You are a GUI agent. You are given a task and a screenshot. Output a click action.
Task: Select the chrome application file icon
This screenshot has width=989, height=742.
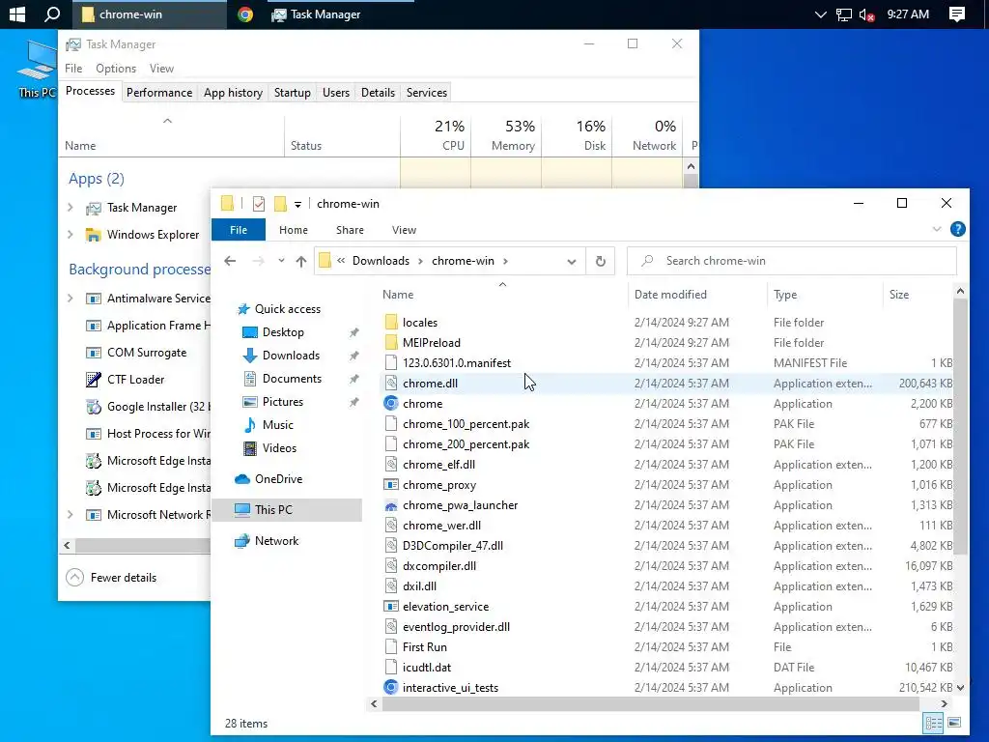391,403
